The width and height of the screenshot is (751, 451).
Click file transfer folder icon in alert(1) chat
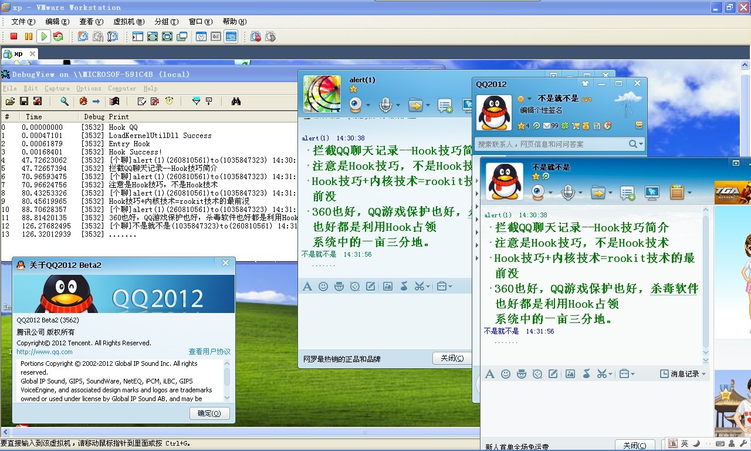point(415,106)
